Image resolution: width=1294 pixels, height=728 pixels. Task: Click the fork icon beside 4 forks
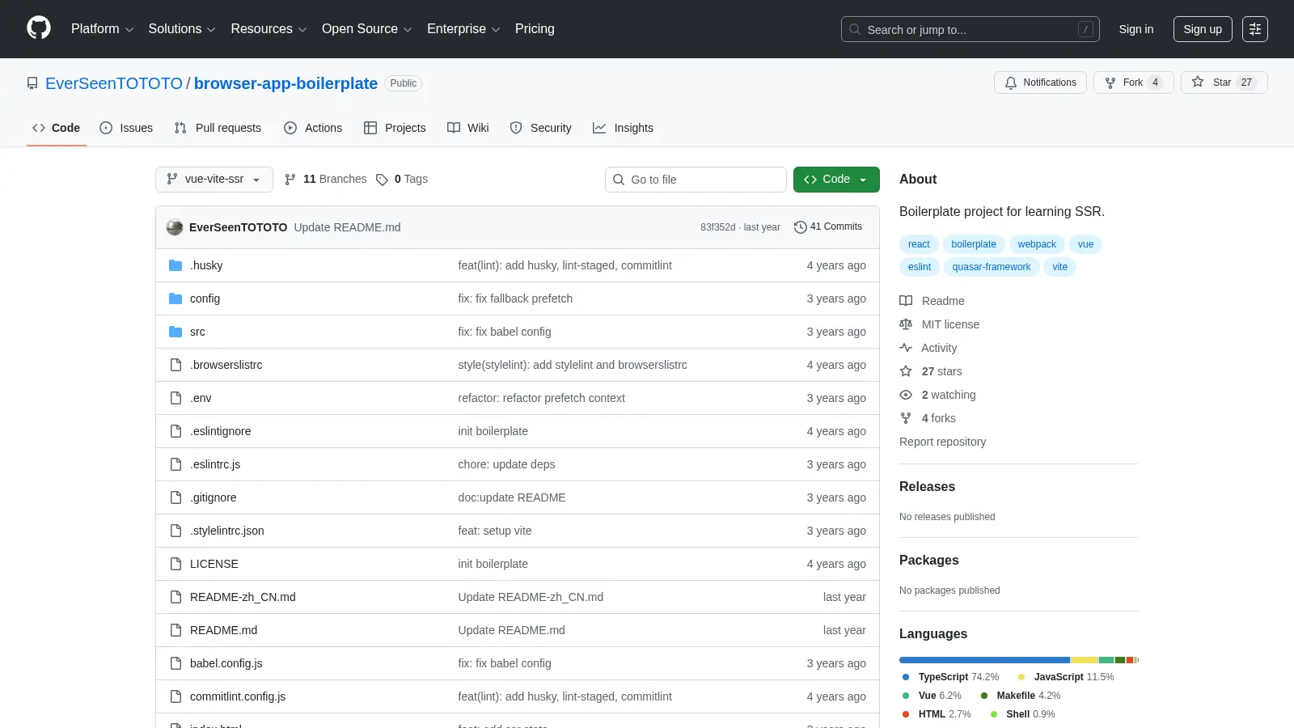pyautogui.click(x=906, y=418)
